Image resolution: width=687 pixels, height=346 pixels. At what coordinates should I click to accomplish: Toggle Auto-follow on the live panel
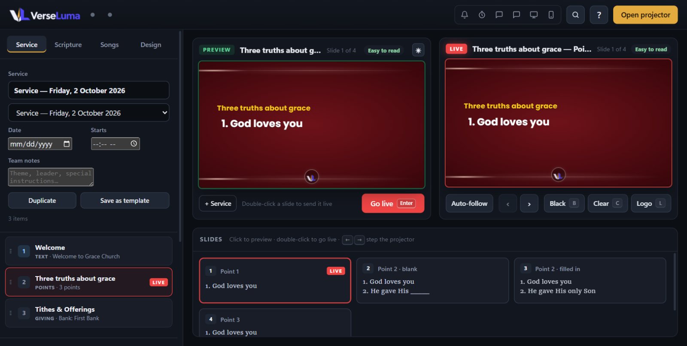click(x=469, y=204)
